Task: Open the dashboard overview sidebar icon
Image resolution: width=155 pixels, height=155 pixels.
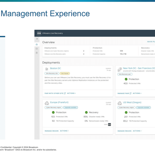Action: [x=37, y=45]
